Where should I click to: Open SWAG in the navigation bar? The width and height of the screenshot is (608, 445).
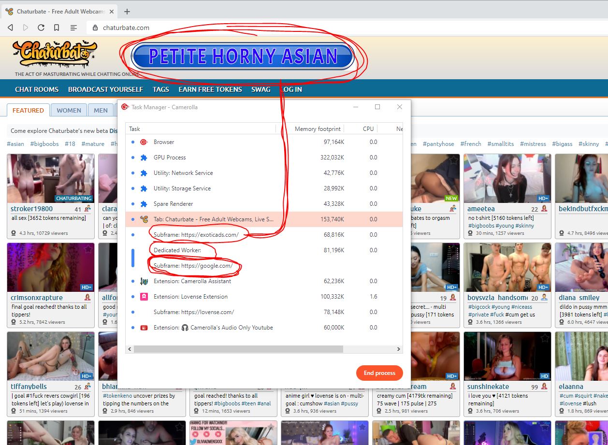pyautogui.click(x=261, y=89)
